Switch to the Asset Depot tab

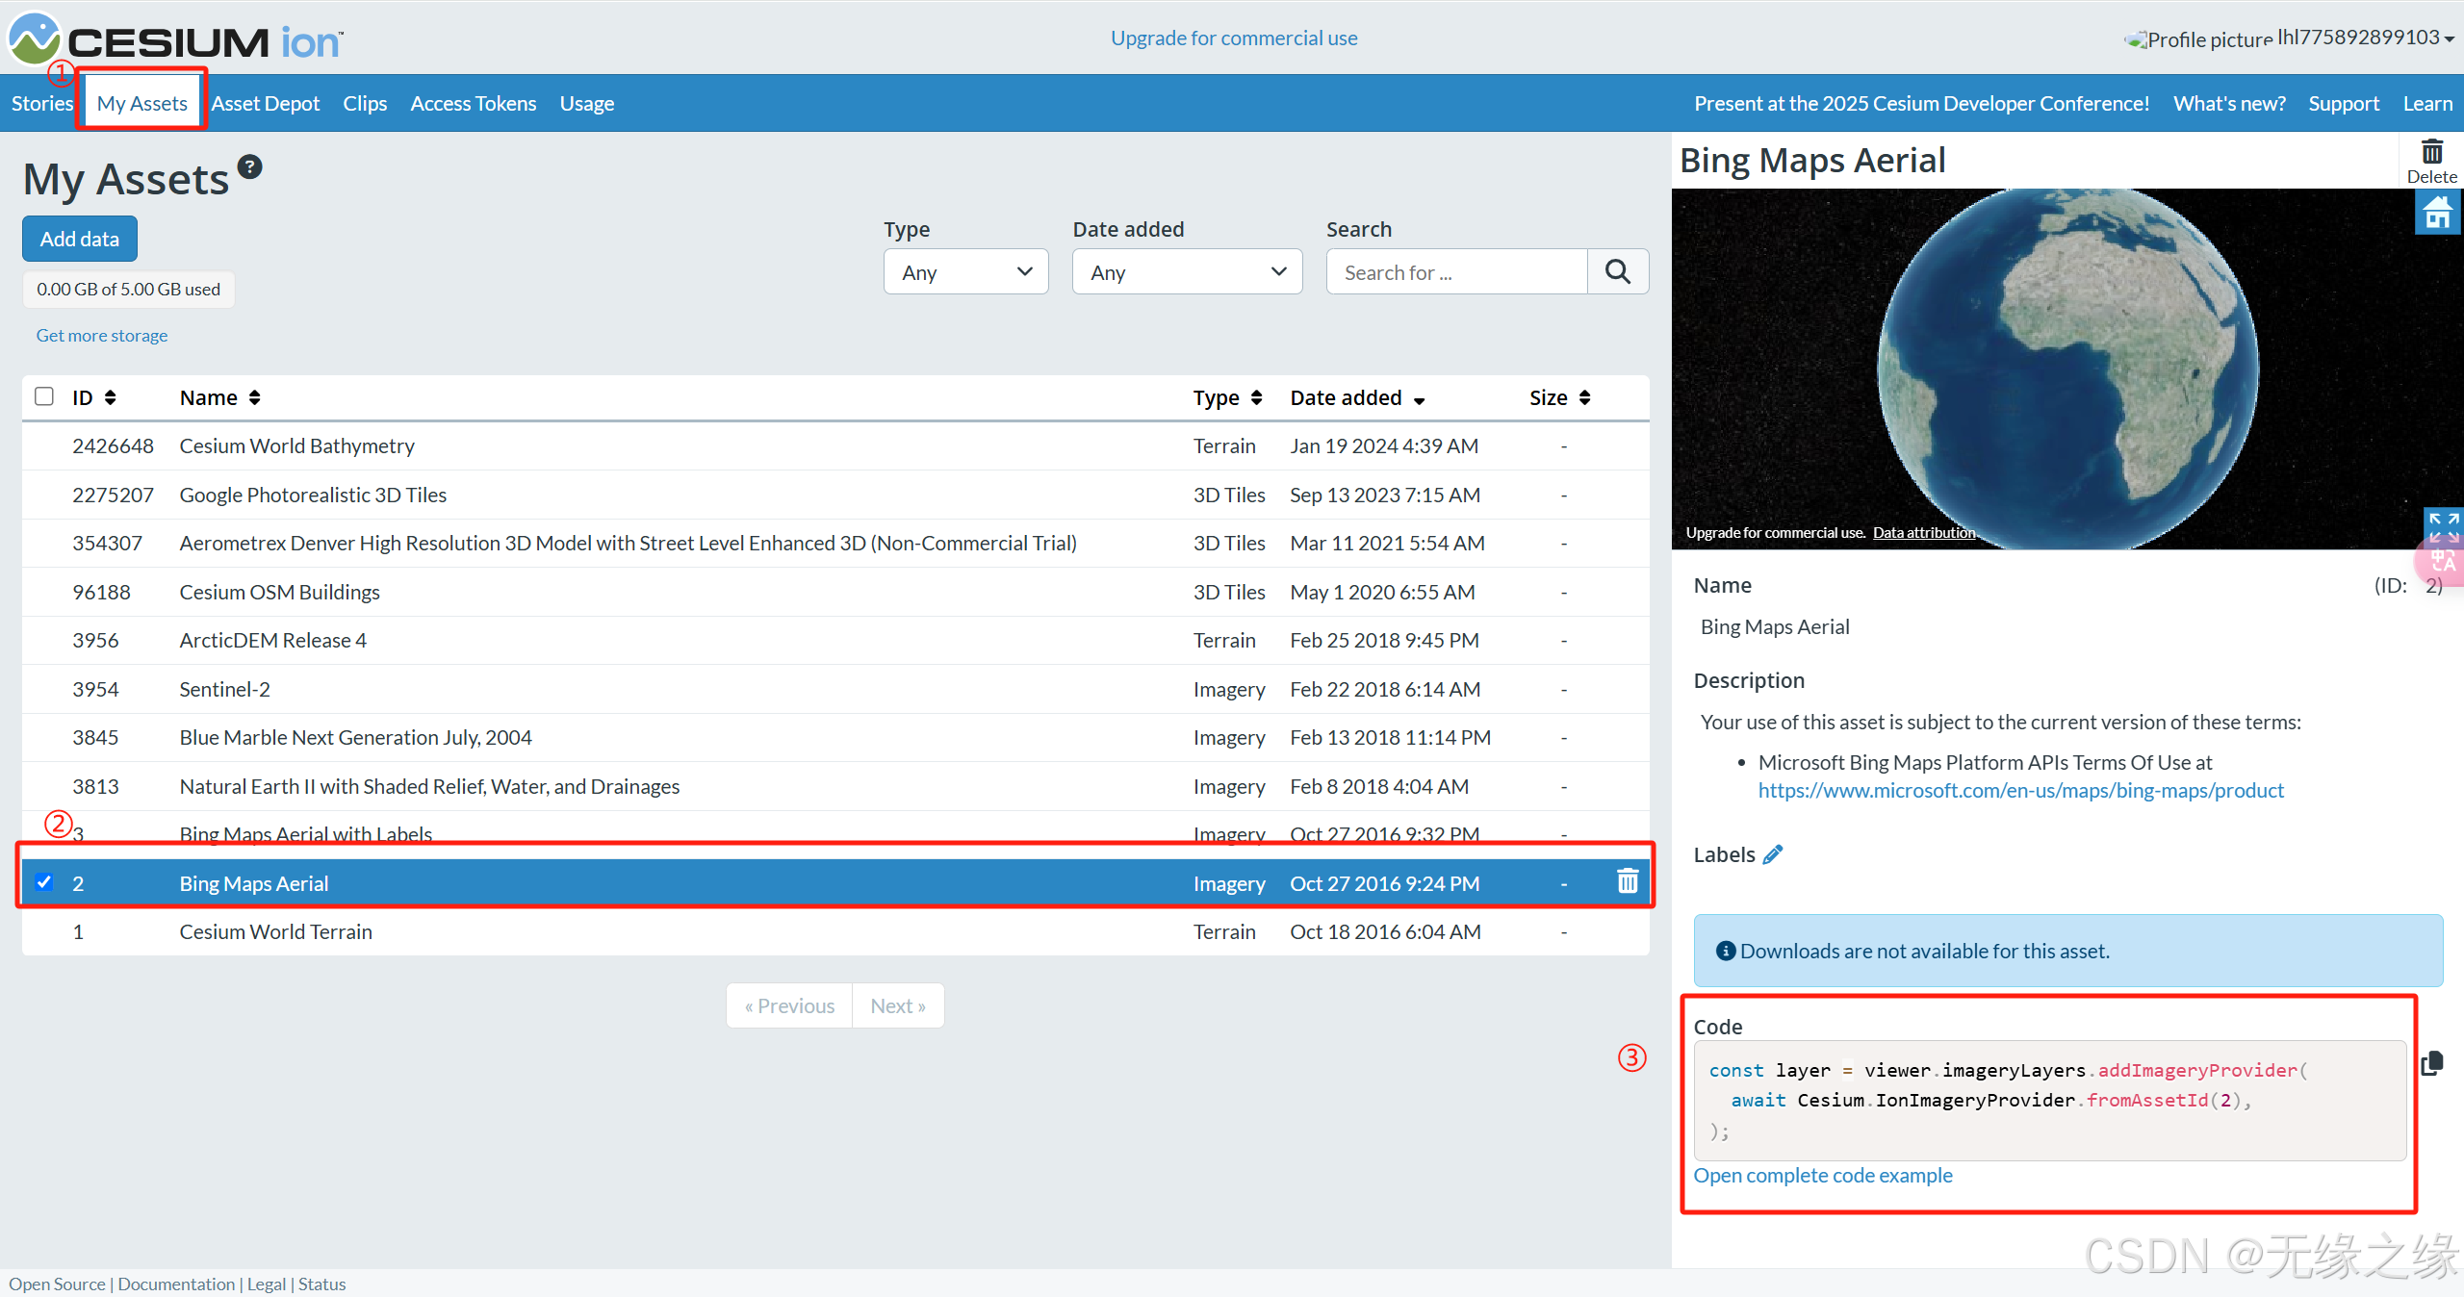(266, 103)
